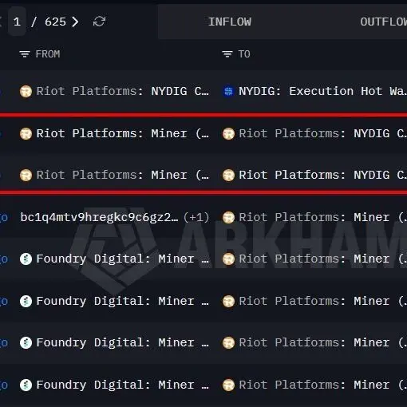407x407 pixels.
Task: Go to next page of 625
Action: 75,22
